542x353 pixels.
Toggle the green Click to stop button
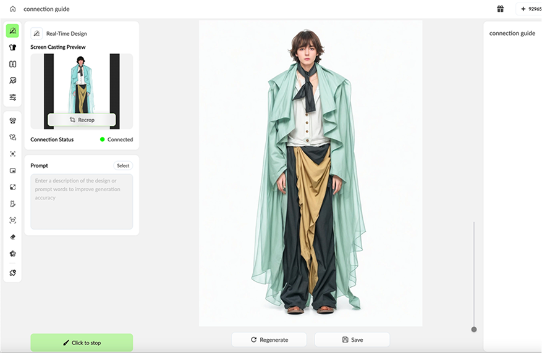click(x=82, y=343)
